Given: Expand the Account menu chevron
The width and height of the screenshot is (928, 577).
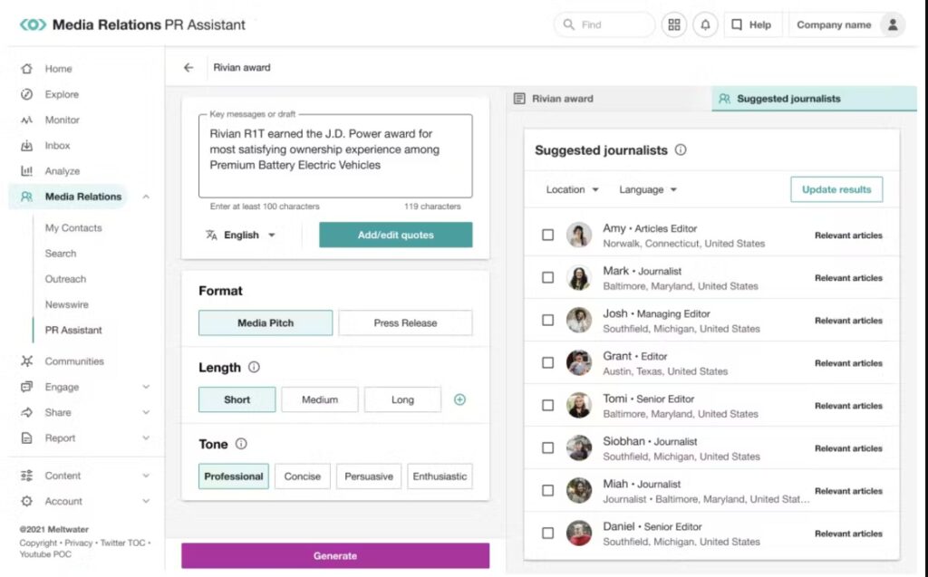Looking at the screenshot, I should (146, 501).
